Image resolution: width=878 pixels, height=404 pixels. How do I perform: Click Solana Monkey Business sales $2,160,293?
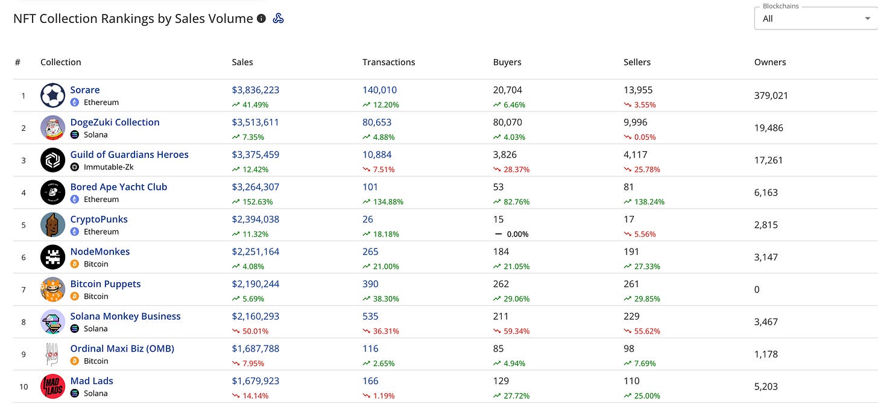pos(256,316)
